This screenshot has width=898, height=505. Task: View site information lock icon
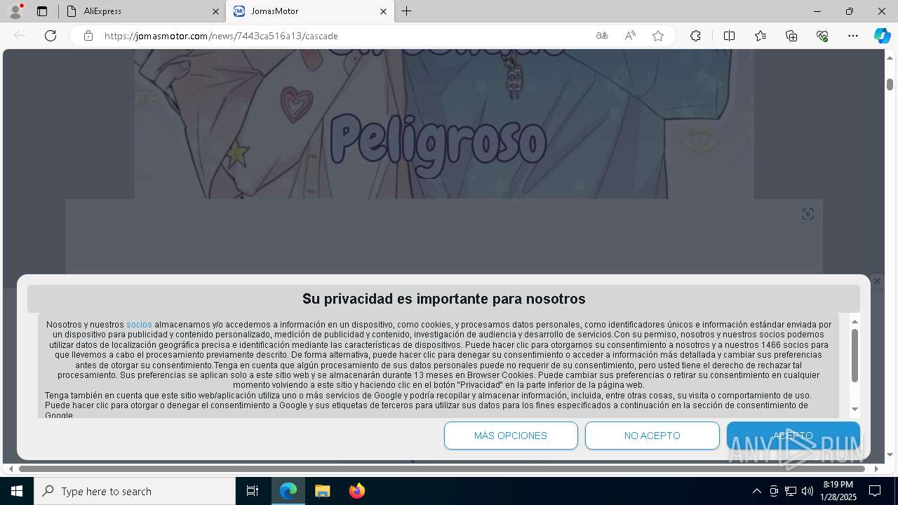tap(88, 36)
